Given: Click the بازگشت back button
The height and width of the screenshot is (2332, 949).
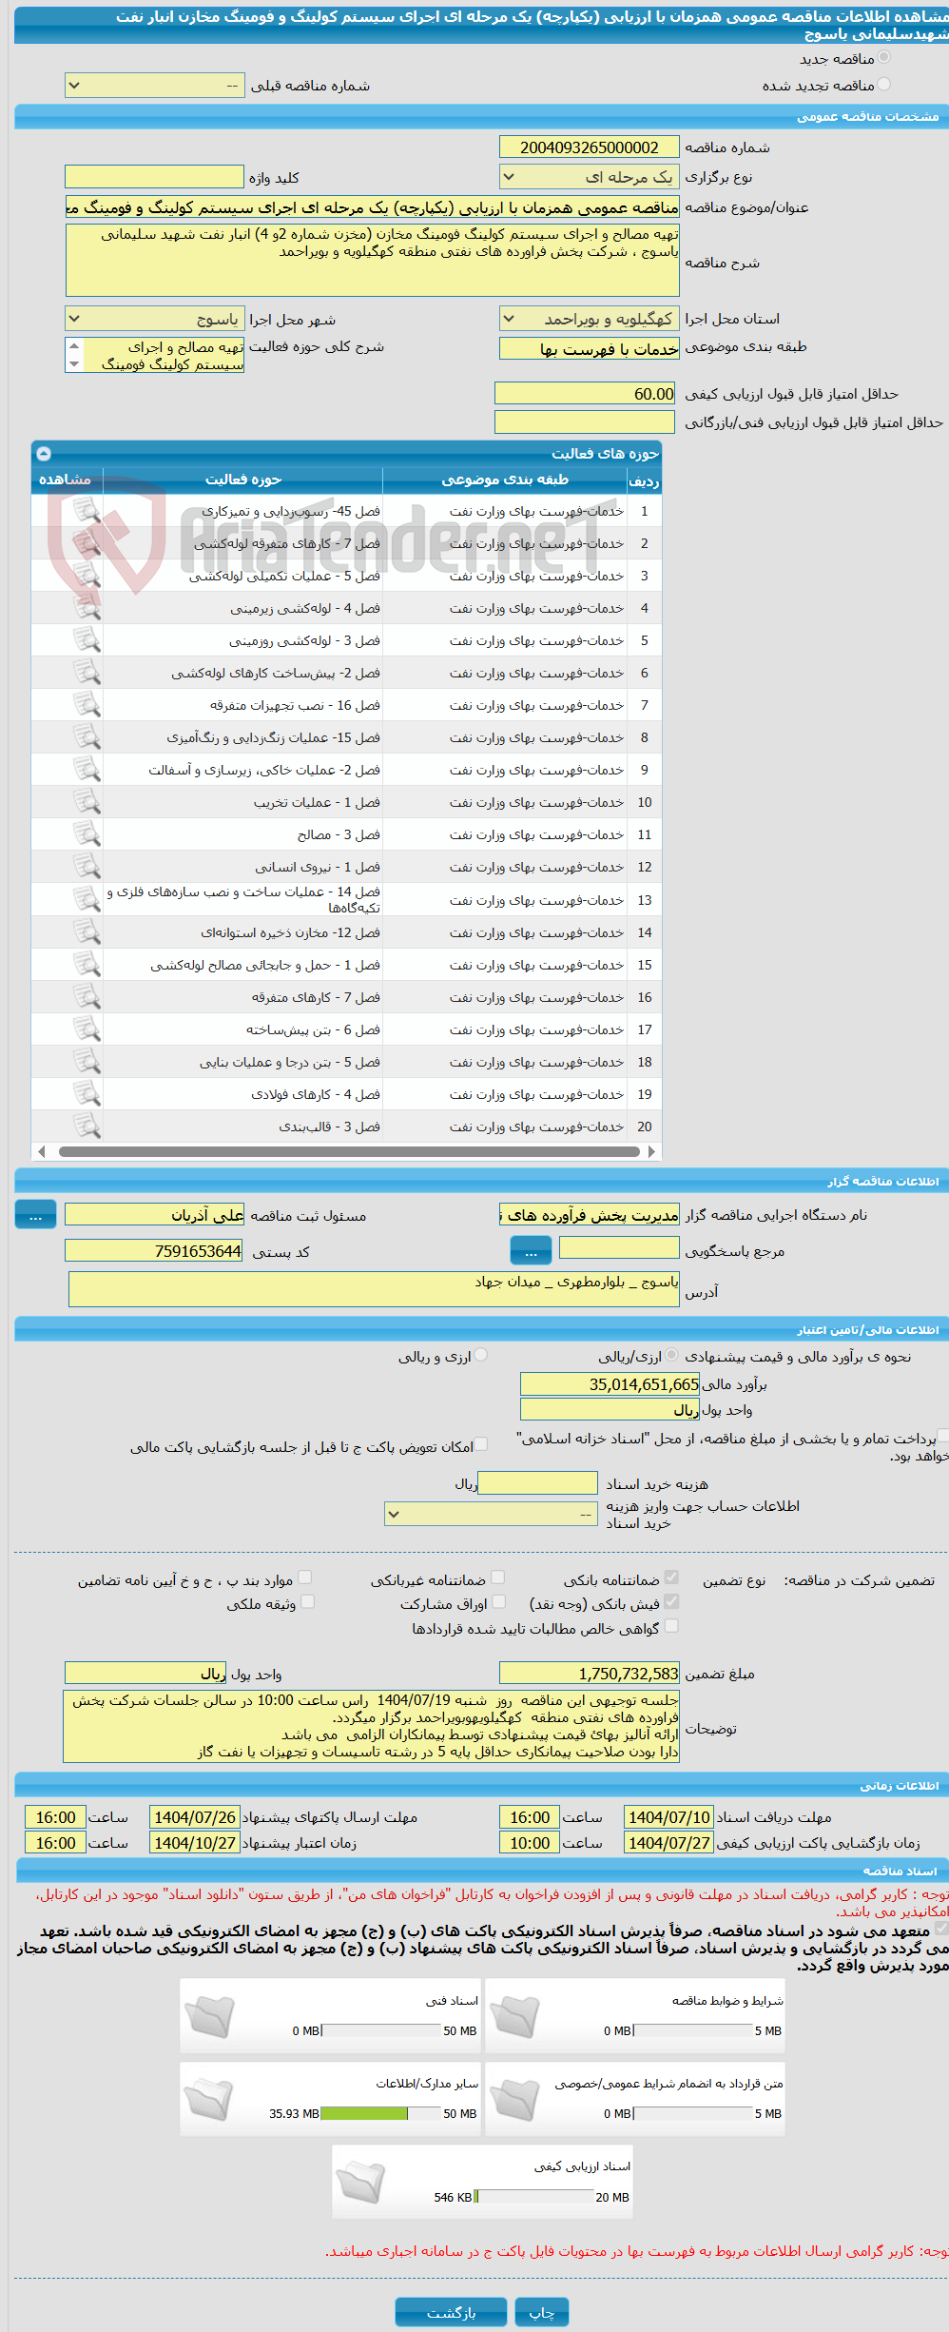Looking at the screenshot, I should click(x=451, y=2312).
